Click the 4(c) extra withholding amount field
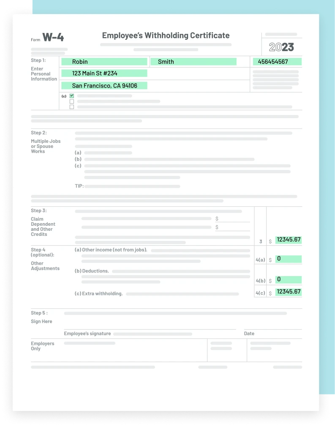The image size is (335, 427). pos(289,292)
